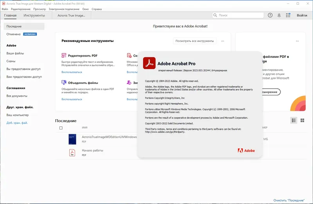Open the Справка menu
The width and height of the screenshot is (313, 204).
[97, 9]
